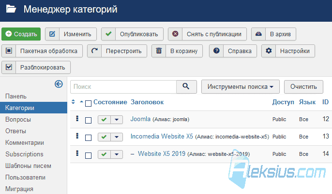Click the drag handle for Joomla row
This screenshot has width=332, height=194.
tap(77, 118)
